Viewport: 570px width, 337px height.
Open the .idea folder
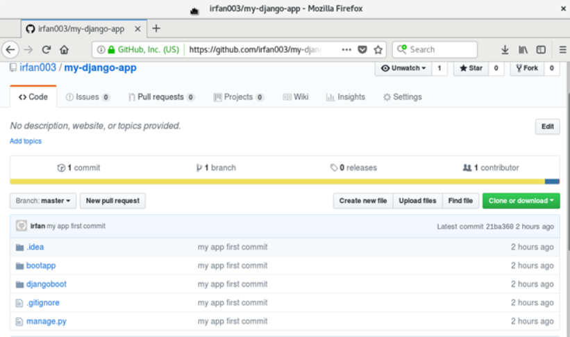click(x=35, y=247)
